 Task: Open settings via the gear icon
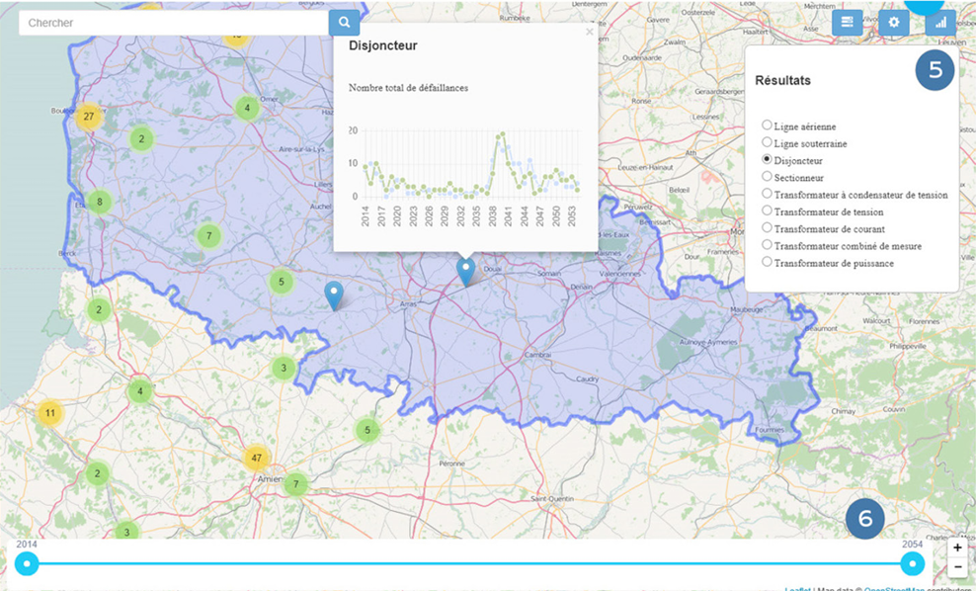click(894, 23)
